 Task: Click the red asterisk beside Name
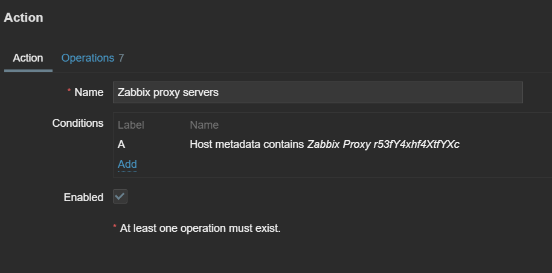(x=69, y=92)
